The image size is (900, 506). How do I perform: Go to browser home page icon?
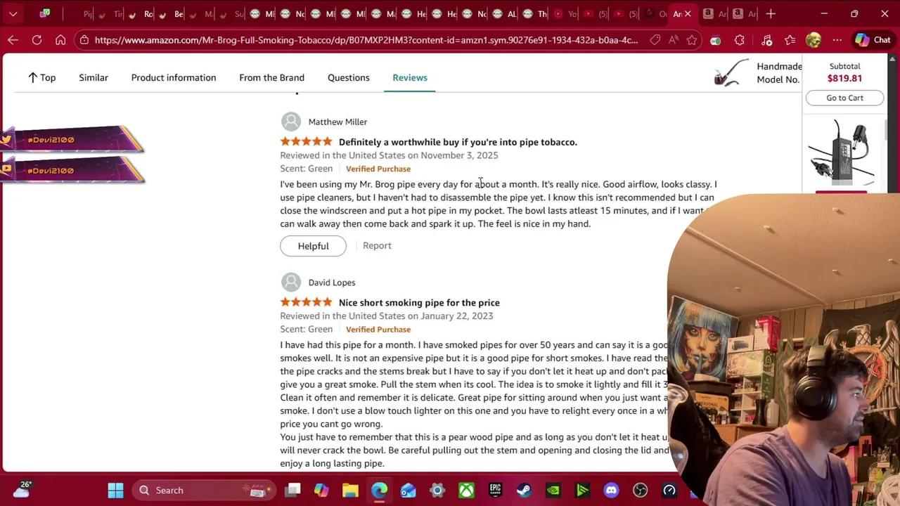point(60,40)
